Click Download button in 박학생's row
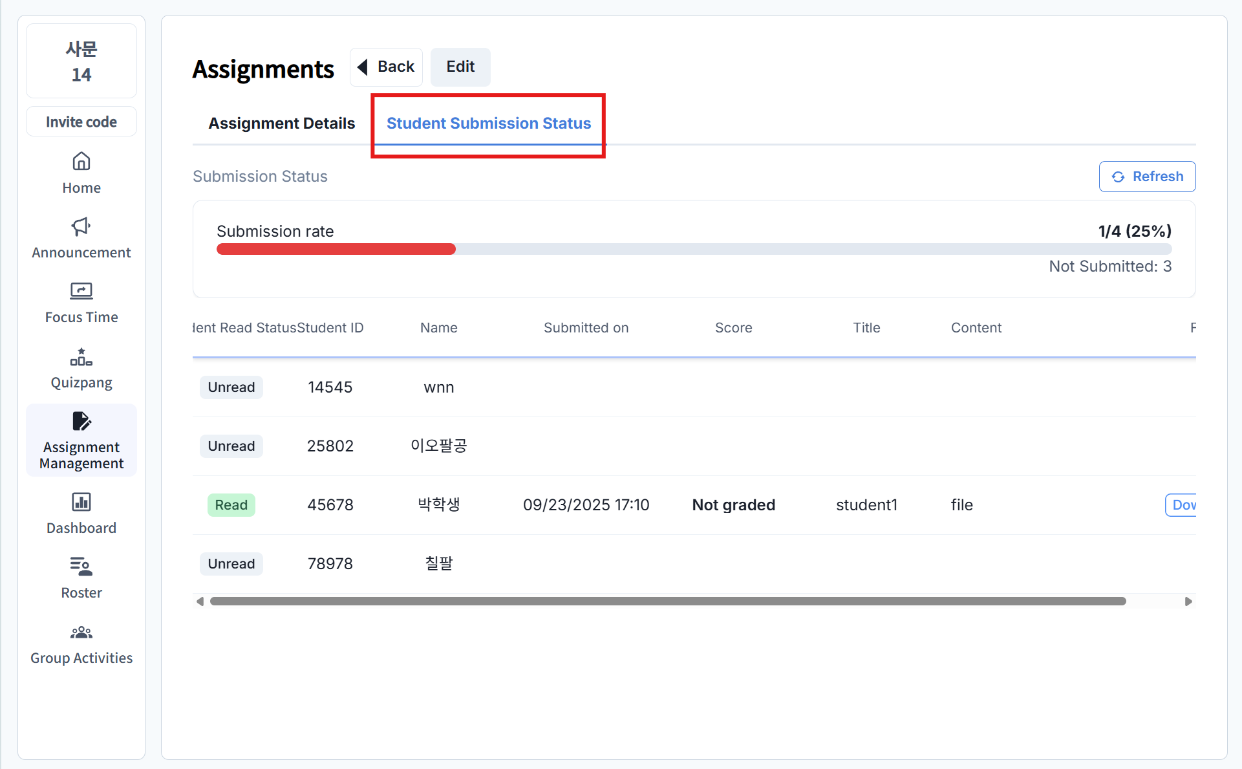This screenshot has width=1242, height=769. [x=1182, y=505]
